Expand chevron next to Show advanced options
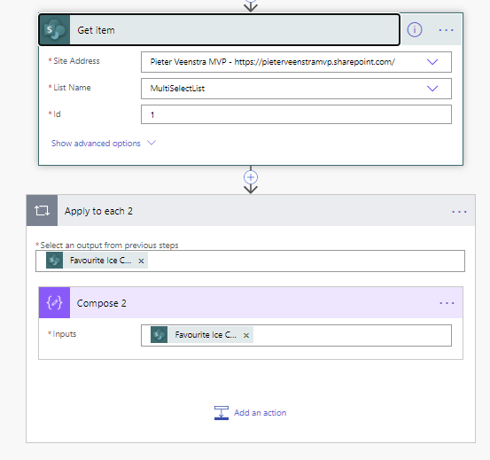This screenshot has width=490, height=460. tap(152, 143)
